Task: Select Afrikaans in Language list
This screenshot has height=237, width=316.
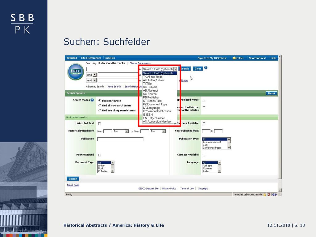Action: pyautogui.click(x=210, y=166)
